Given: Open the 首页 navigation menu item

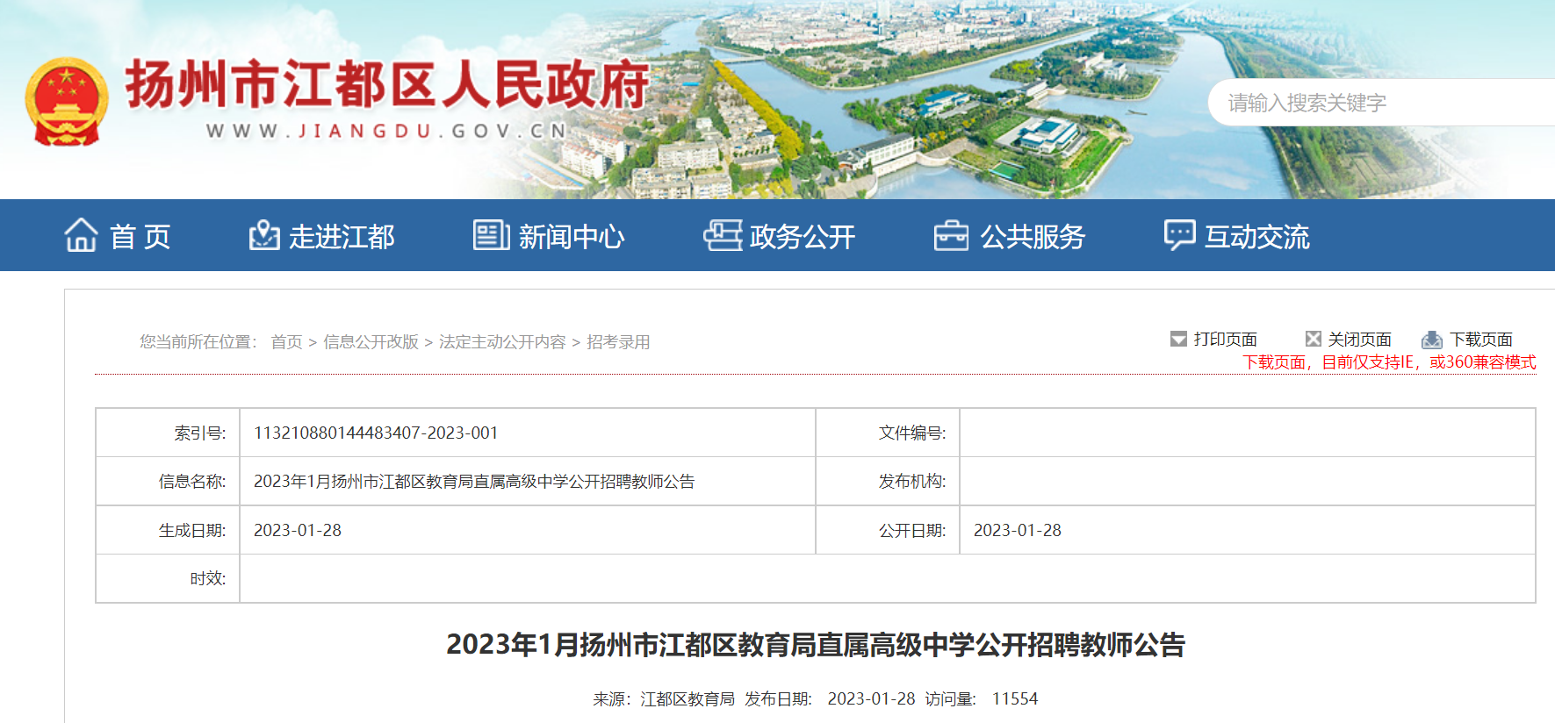Looking at the screenshot, I should [x=140, y=236].
